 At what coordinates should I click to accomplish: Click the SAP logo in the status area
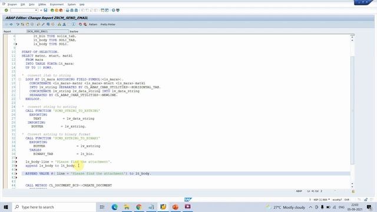pos(188,200)
